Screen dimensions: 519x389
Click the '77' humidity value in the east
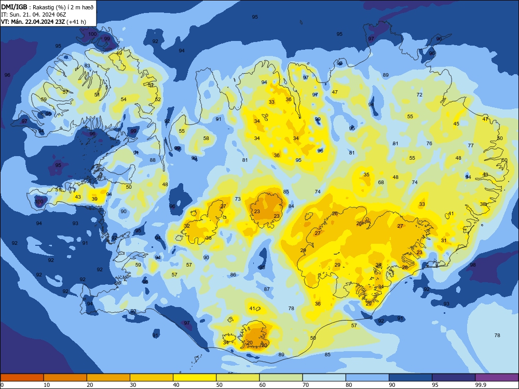[471, 146]
